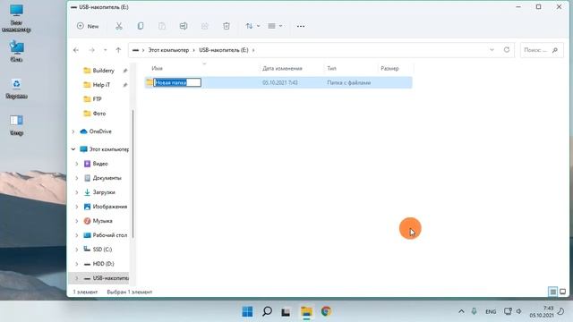Collapse the 'Этот компьютер' tree node
Viewport: 573px width, 322px height.
tap(73, 149)
